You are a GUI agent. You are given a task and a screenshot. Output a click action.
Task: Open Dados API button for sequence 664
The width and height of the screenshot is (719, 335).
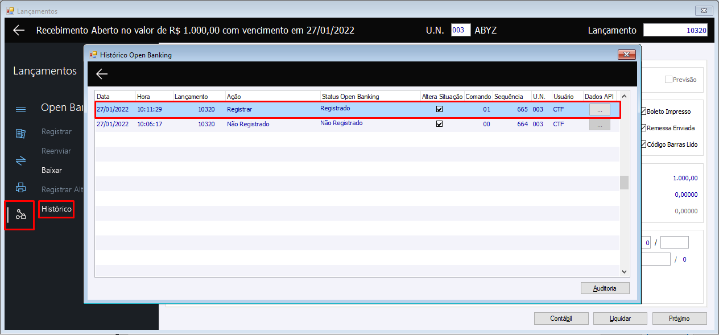click(x=600, y=125)
